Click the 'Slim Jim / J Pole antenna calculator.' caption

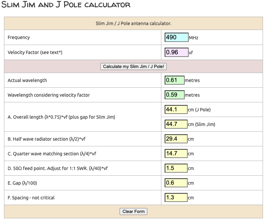(133, 23)
